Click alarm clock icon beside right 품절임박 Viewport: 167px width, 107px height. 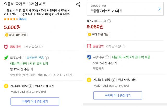click(x=89, y=46)
